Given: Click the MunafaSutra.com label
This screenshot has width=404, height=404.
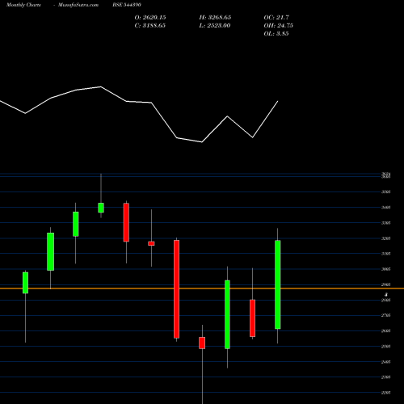Looking at the screenshot, I should 78,5.
